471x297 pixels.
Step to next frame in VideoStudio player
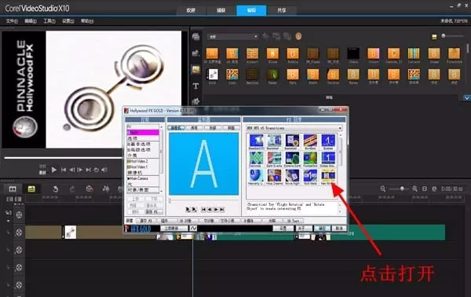pyautogui.click(x=80, y=170)
